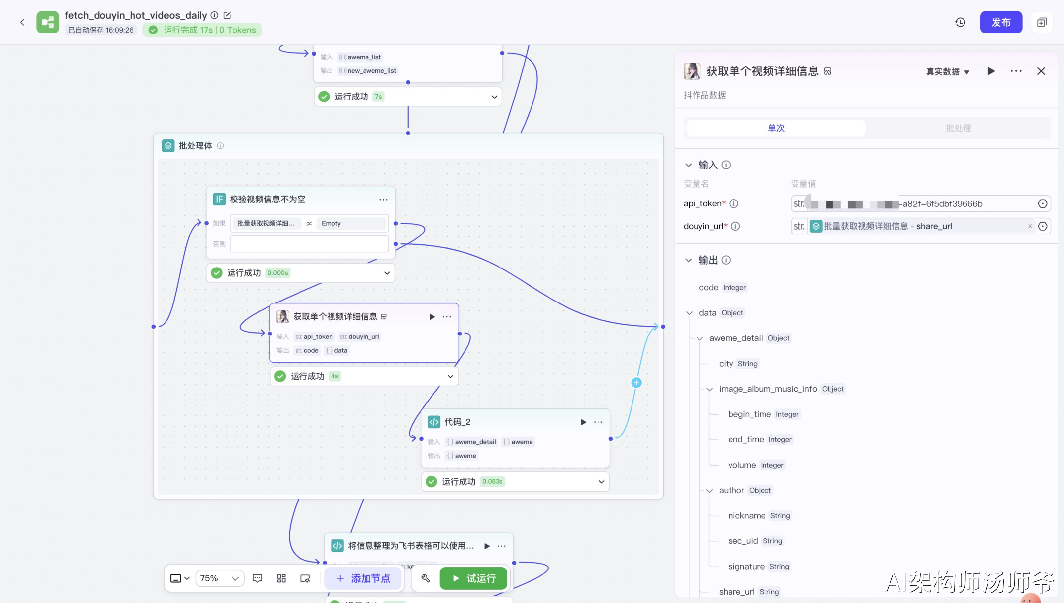Click the edit workflow name pencil icon

point(227,15)
